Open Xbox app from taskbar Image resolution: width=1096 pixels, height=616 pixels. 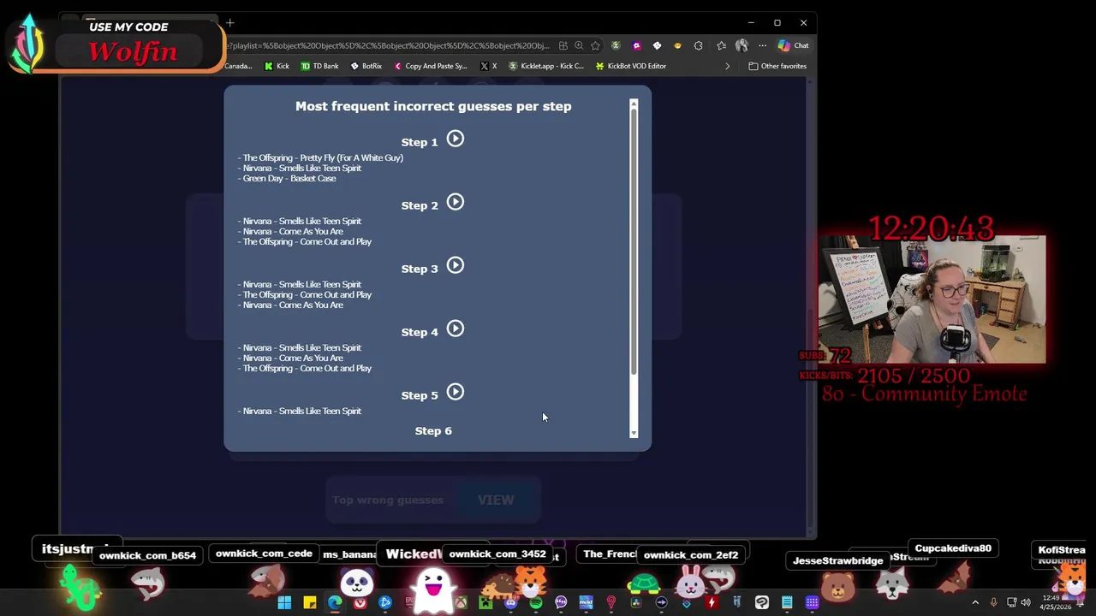461,603
